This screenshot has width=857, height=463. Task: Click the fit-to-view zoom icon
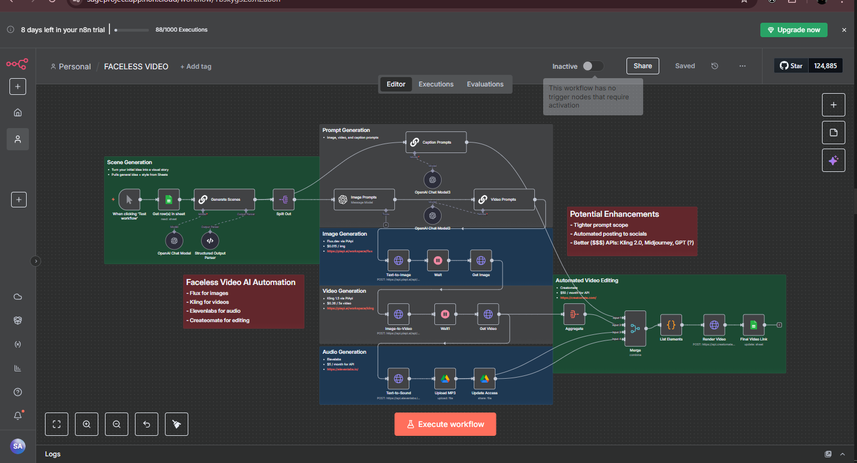point(57,424)
